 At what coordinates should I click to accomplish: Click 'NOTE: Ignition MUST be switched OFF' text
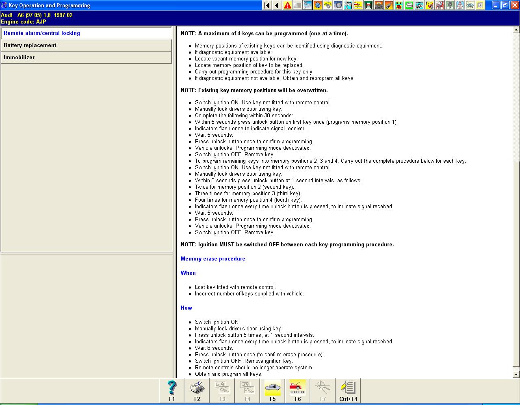[x=287, y=245]
